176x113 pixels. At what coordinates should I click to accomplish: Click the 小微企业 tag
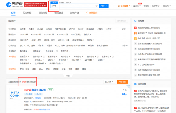(38, 94)
